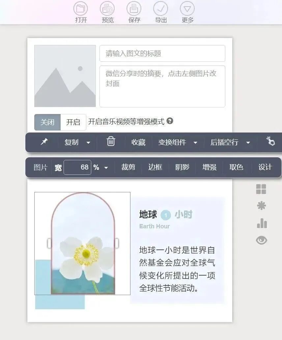
Task: Open the 更多 more menu icon
Action: (x=187, y=9)
